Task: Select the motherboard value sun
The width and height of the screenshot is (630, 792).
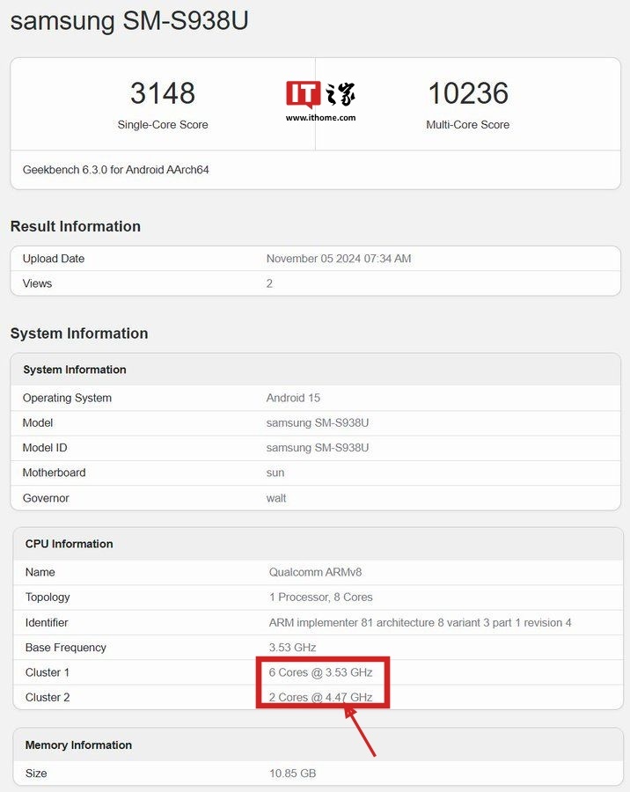Action: click(x=275, y=473)
